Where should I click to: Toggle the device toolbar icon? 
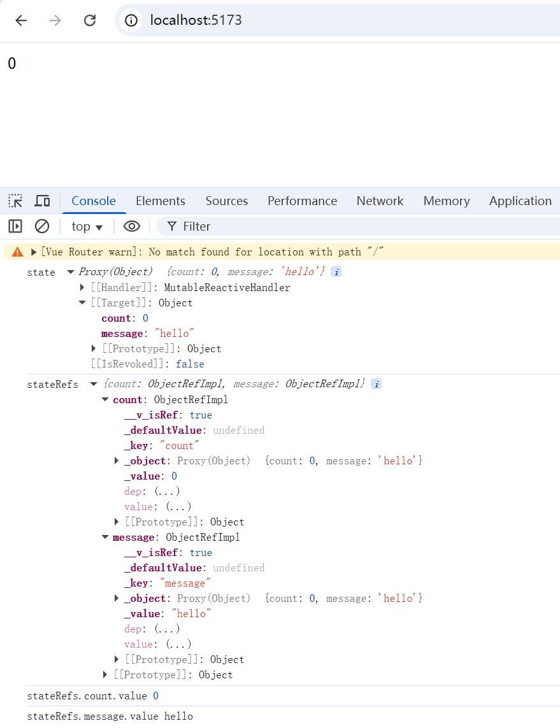pyautogui.click(x=42, y=201)
